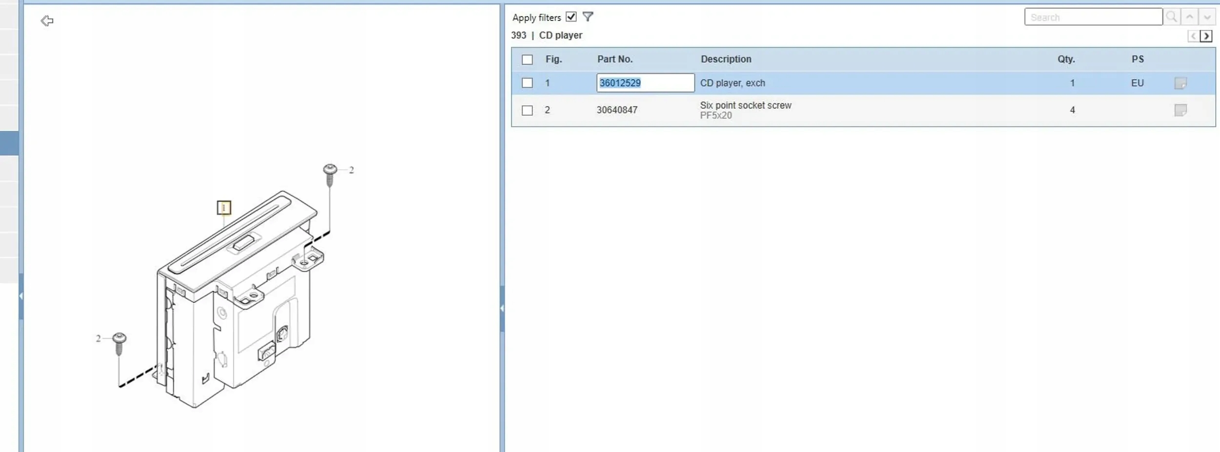The width and height of the screenshot is (1220, 452).
Task: Click the part number field 36012529
Action: click(x=645, y=83)
